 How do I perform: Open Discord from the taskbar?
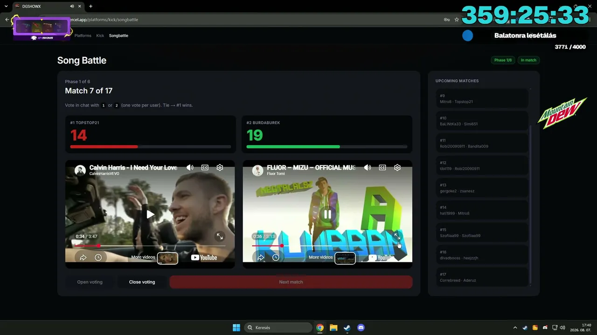361,328
